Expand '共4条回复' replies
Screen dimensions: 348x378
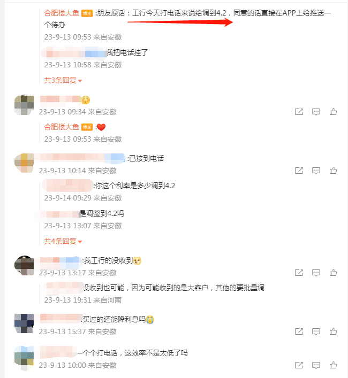pyautogui.click(x=63, y=241)
